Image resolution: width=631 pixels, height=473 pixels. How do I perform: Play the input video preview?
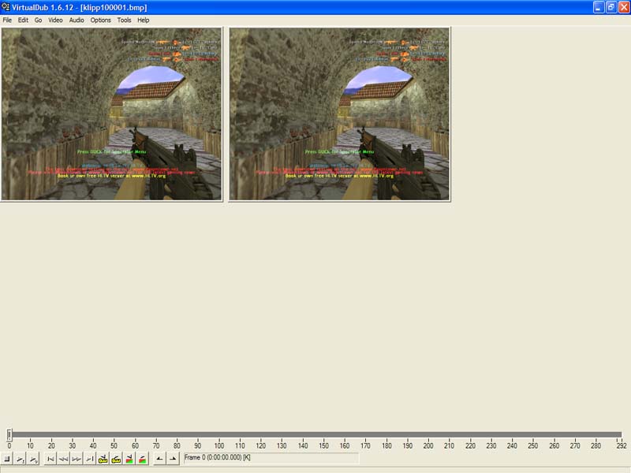21,459
